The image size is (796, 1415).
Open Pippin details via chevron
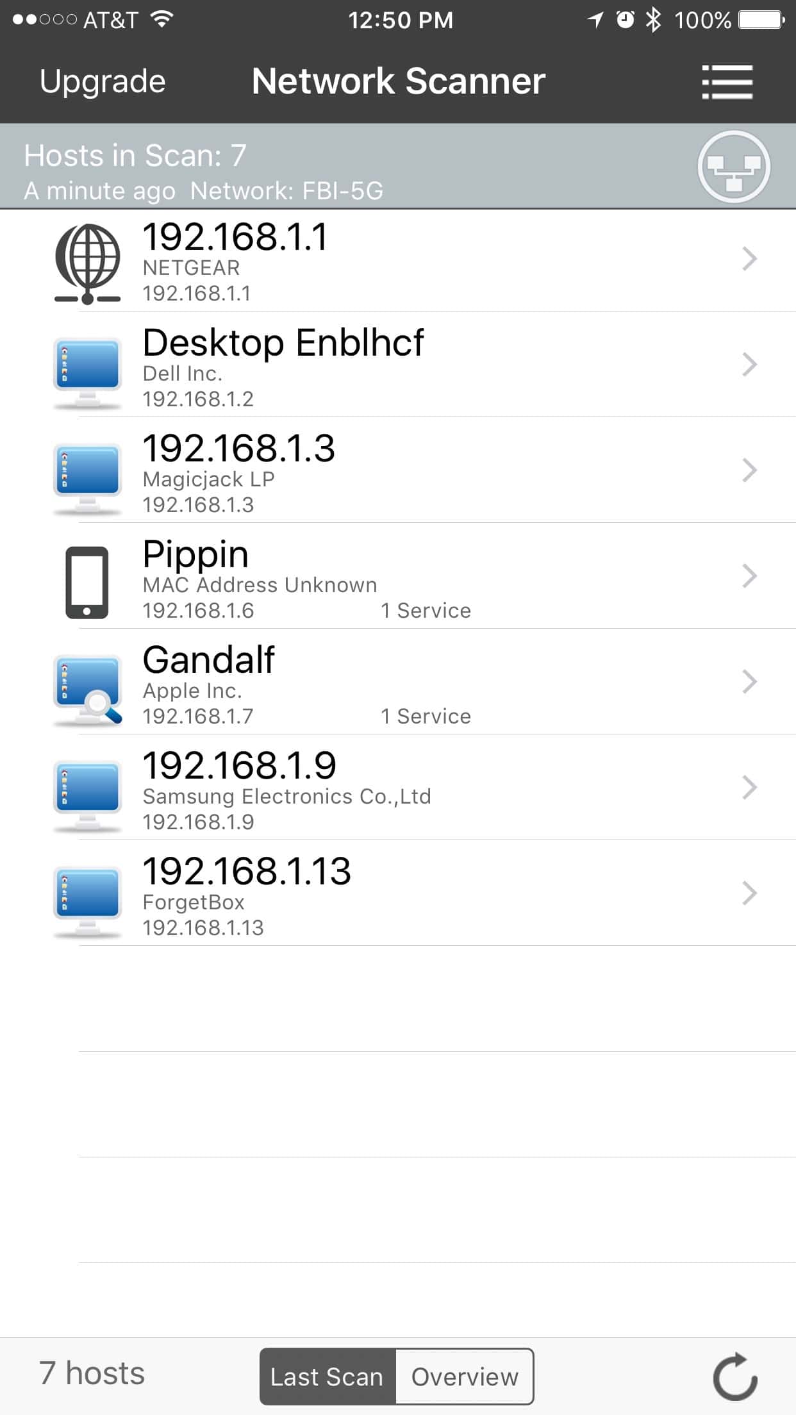click(x=749, y=576)
